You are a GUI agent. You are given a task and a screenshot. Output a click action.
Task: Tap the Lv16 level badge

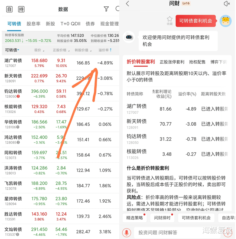click(186, 3)
